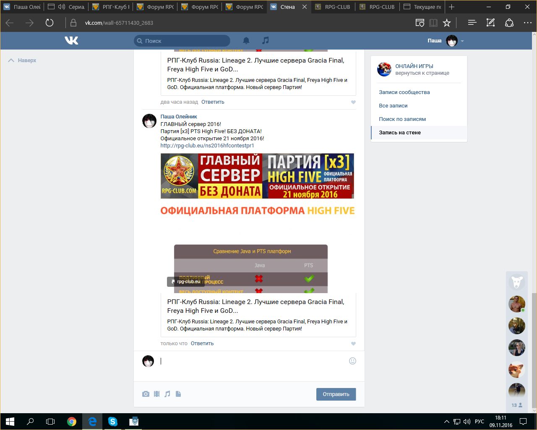The width and height of the screenshot is (537, 430).
Task: Like the latest comment with heart
Action: [x=353, y=343]
